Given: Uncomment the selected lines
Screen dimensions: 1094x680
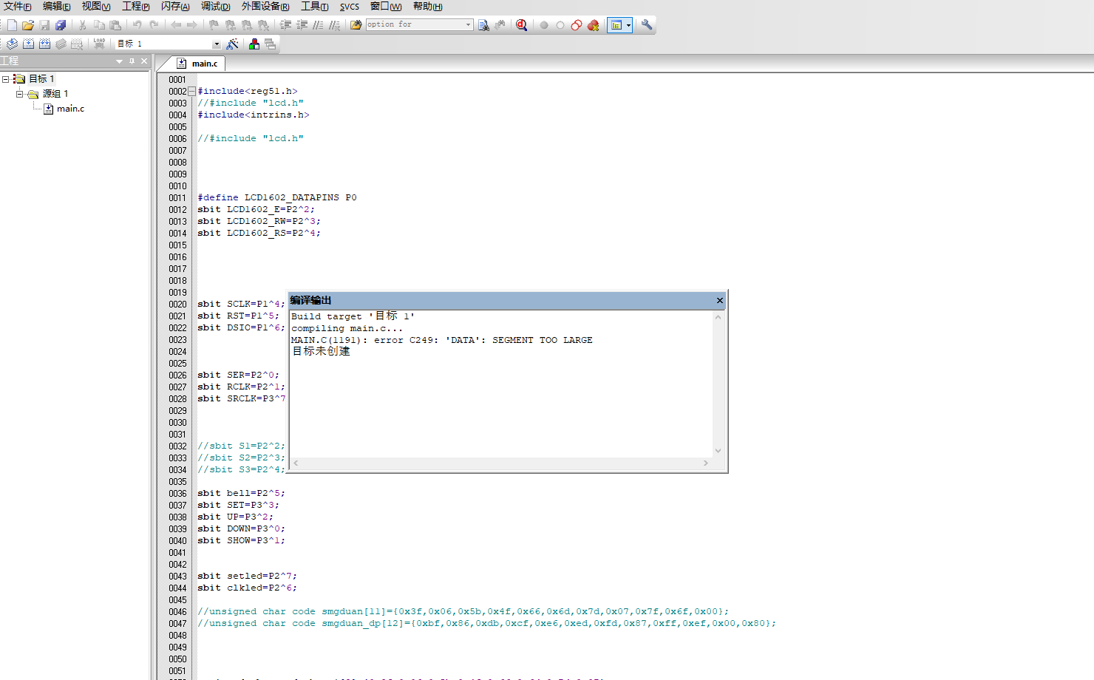Looking at the screenshot, I should (335, 25).
